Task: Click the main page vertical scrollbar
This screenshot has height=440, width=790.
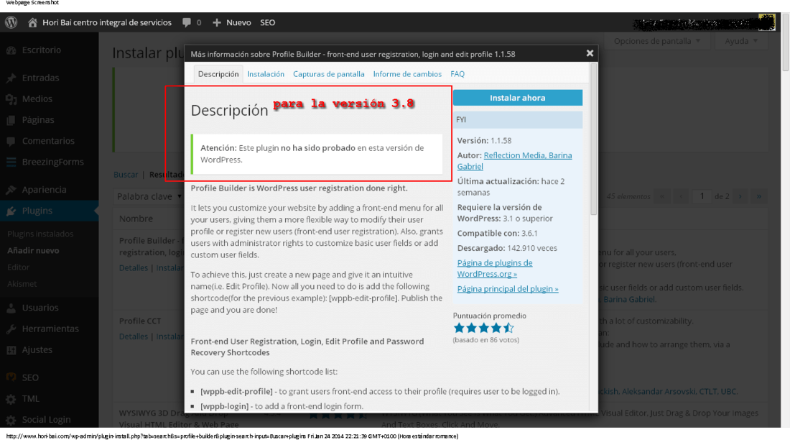Action: pyautogui.click(x=786, y=43)
